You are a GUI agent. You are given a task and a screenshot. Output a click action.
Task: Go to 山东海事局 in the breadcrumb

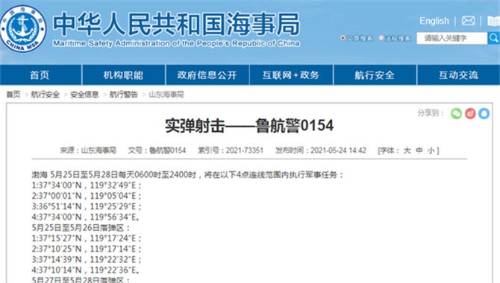pos(166,95)
